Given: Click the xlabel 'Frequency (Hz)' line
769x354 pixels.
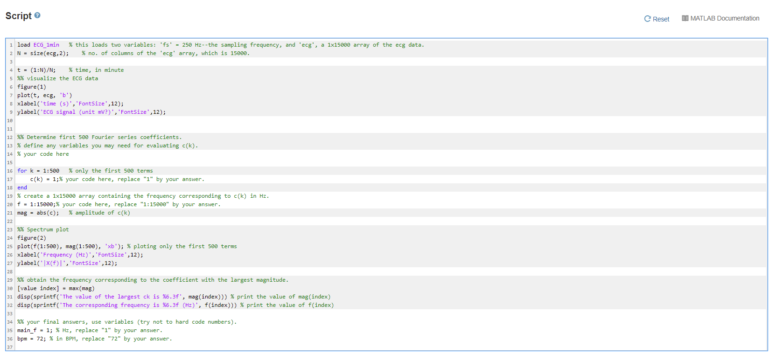Looking at the screenshot, I should [80, 255].
